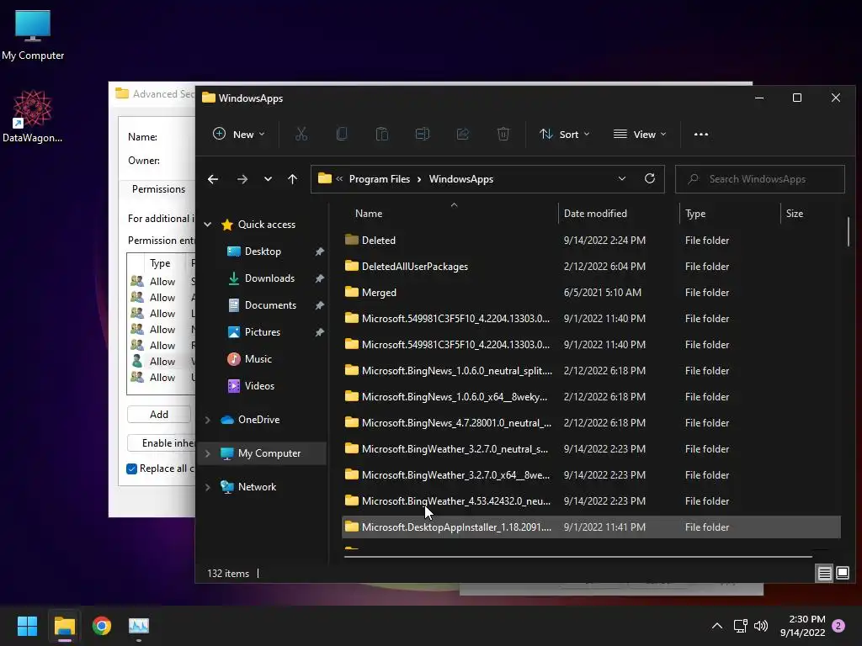Select the Videos sidebar item
The height and width of the screenshot is (646, 862).
pos(259,386)
